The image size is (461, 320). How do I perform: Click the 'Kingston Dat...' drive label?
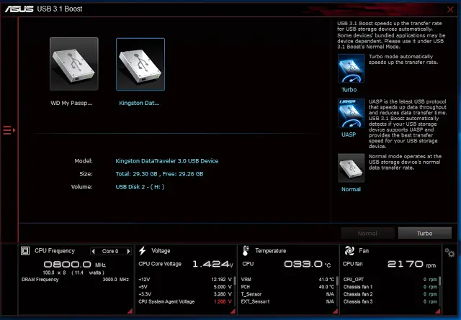pos(139,103)
